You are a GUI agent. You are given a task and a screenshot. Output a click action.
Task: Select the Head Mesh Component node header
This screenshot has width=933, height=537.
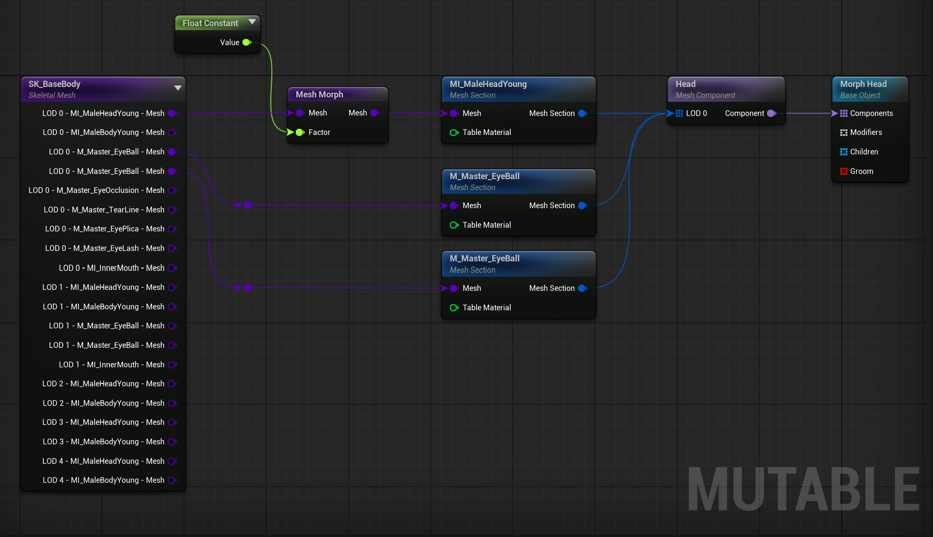tap(726, 89)
